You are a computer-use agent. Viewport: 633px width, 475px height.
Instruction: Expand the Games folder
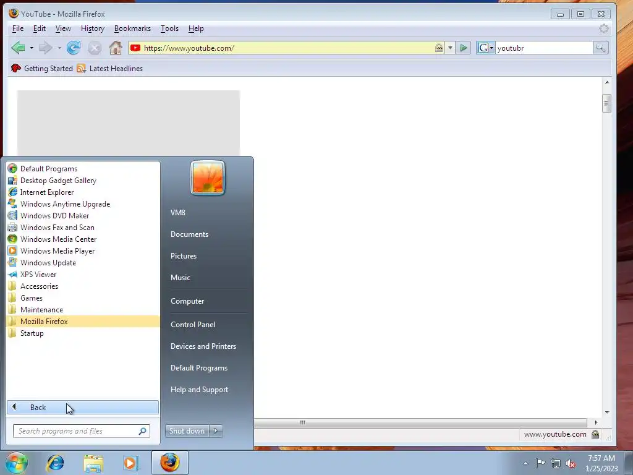click(32, 297)
